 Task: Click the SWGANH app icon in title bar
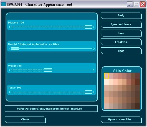(4, 4)
